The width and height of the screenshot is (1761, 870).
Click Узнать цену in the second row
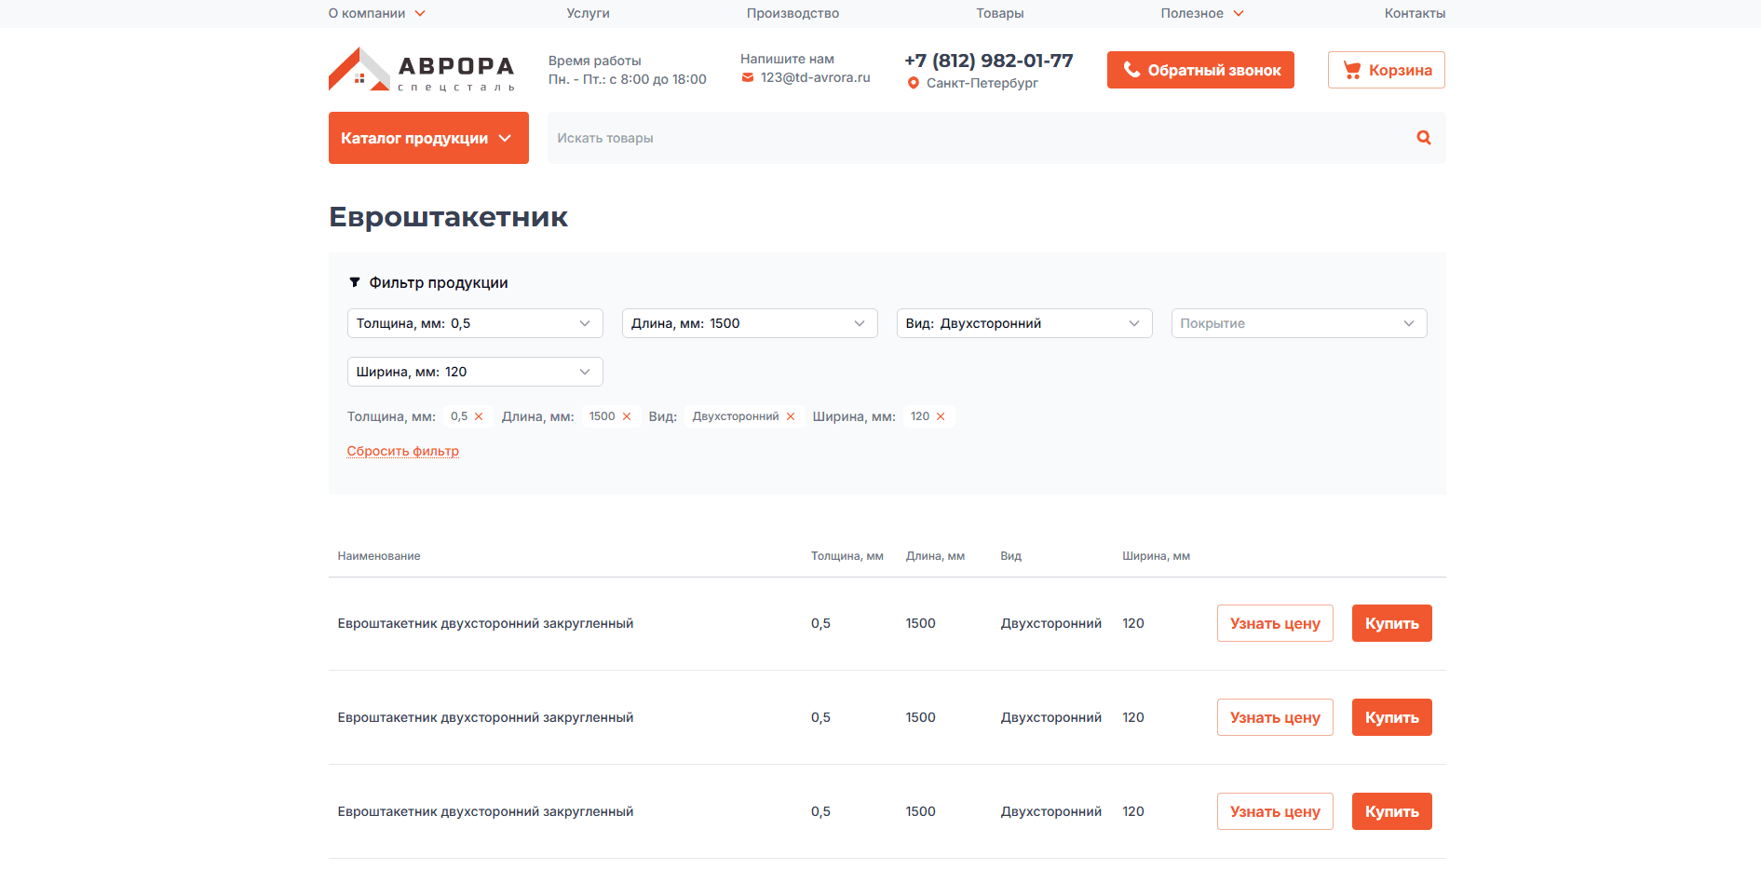click(1274, 717)
